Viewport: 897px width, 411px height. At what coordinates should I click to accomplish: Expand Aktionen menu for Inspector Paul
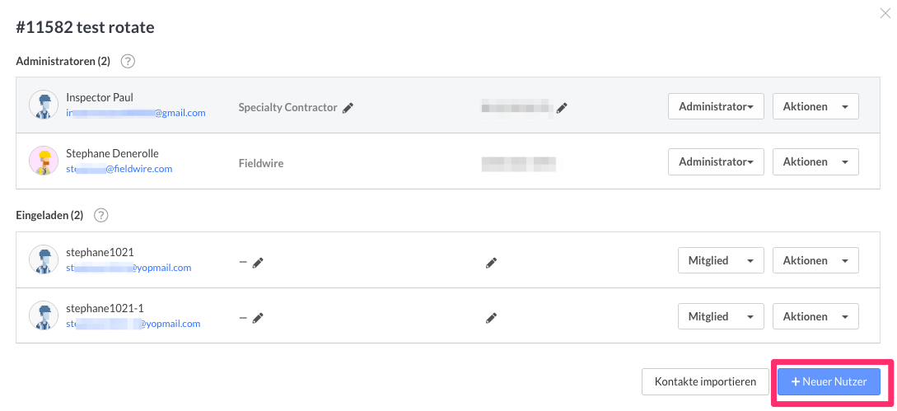(x=815, y=106)
